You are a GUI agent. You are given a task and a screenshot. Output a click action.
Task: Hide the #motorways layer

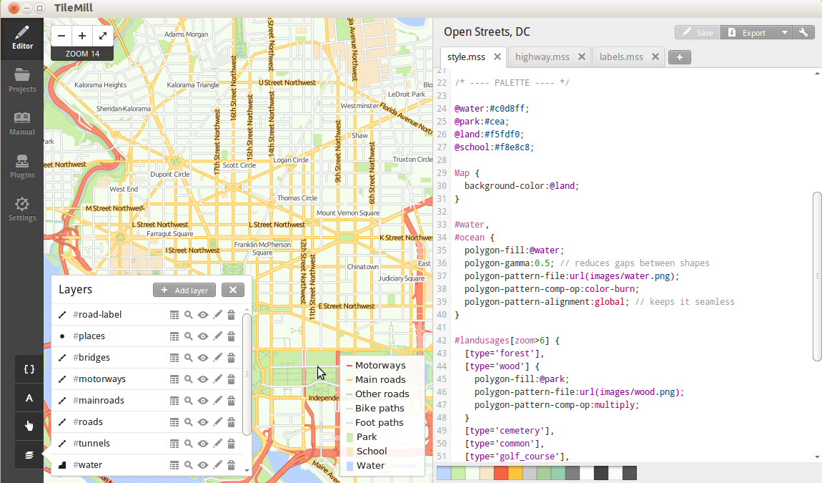tap(203, 379)
